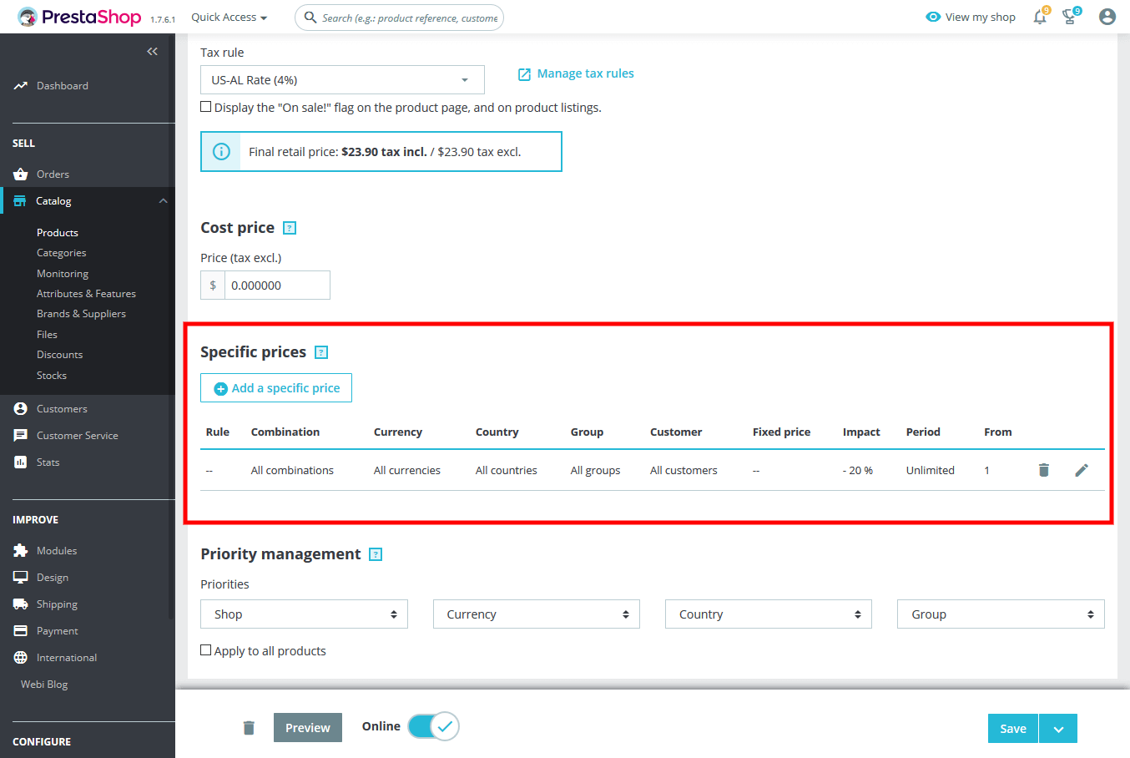Screen dimensions: 1130x758
Task: Enable the "On sale!" flag checkbox
Action: pyautogui.click(x=206, y=107)
